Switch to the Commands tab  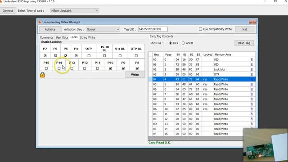[47, 37]
